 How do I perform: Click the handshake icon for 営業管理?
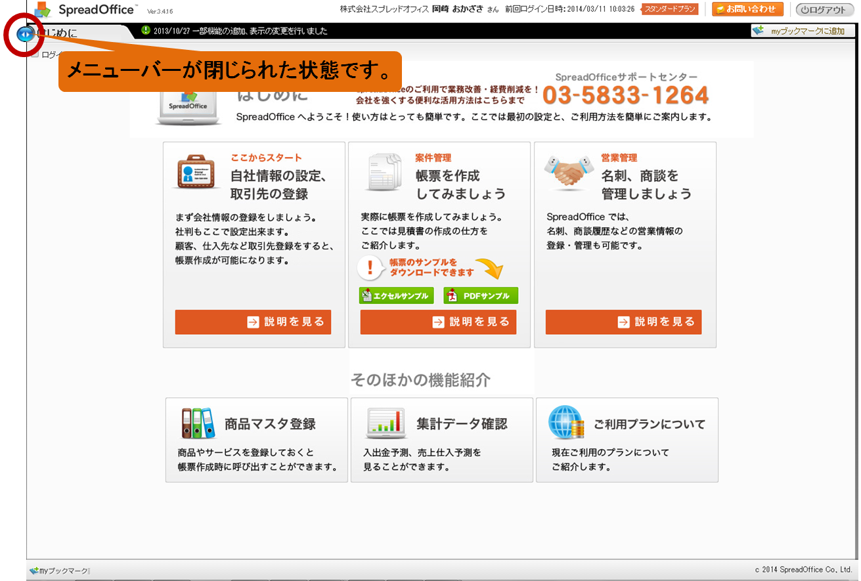coord(568,173)
